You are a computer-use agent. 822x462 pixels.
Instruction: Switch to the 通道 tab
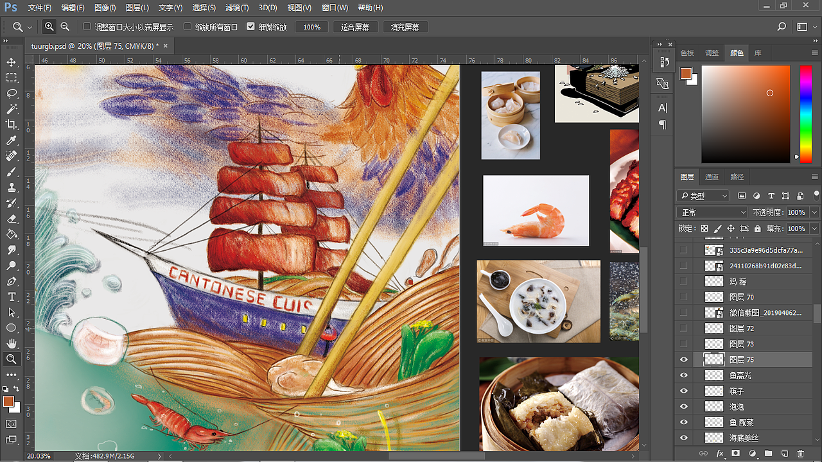pos(712,177)
